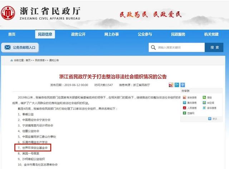Open the 民政服务 navigation tab
Screen dimensions: 229x169
click(x=178, y=34)
